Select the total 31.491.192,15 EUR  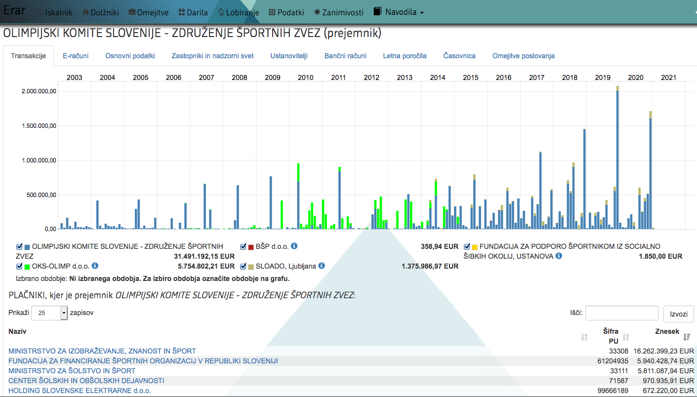point(205,256)
